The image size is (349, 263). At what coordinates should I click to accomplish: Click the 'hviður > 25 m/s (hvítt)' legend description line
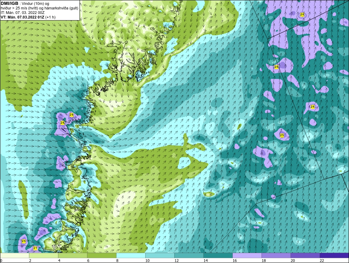(x=39, y=8)
